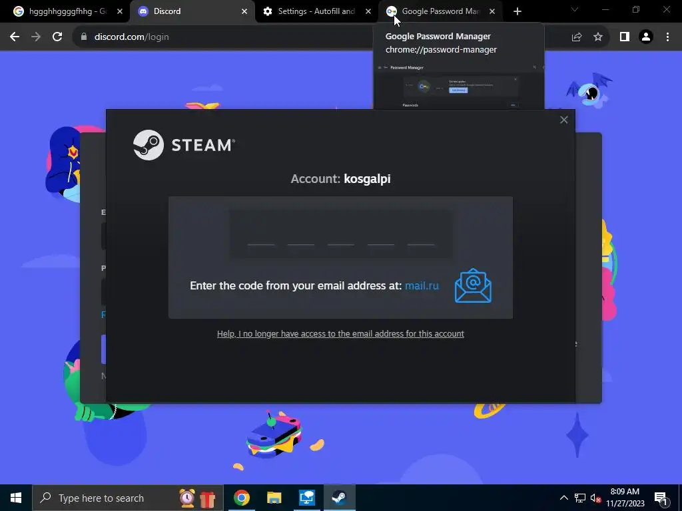This screenshot has height=511, width=682.
Task: Show hidden system tray icons
Action: click(x=563, y=498)
